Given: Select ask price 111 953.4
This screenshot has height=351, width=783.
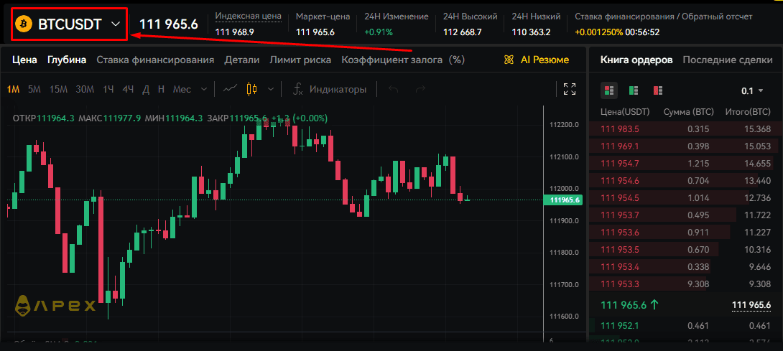Looking at the screenshot, I should point(620,266).
